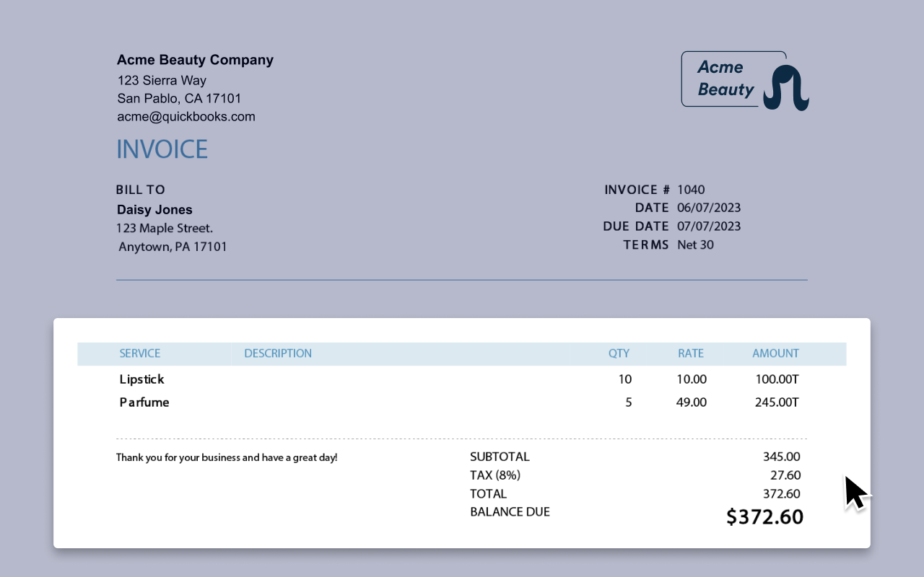Click the Acme Beauty logo icon
The width and height of the screenshot is (924, 577).
745,79
